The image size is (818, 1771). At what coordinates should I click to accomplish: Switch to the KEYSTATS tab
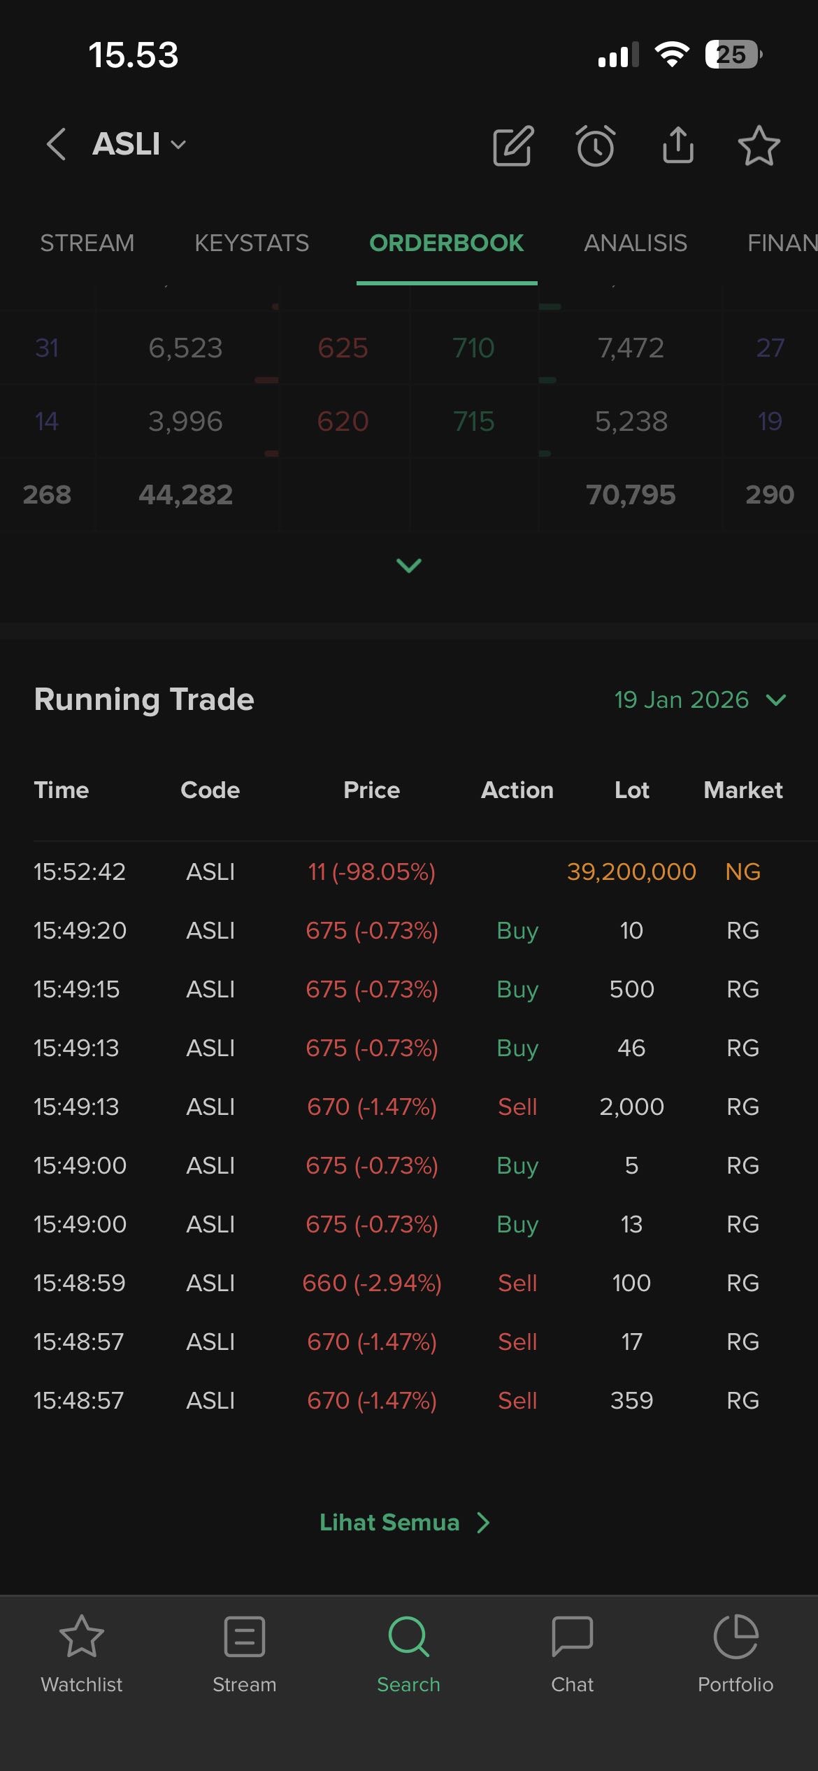point(252,243)
